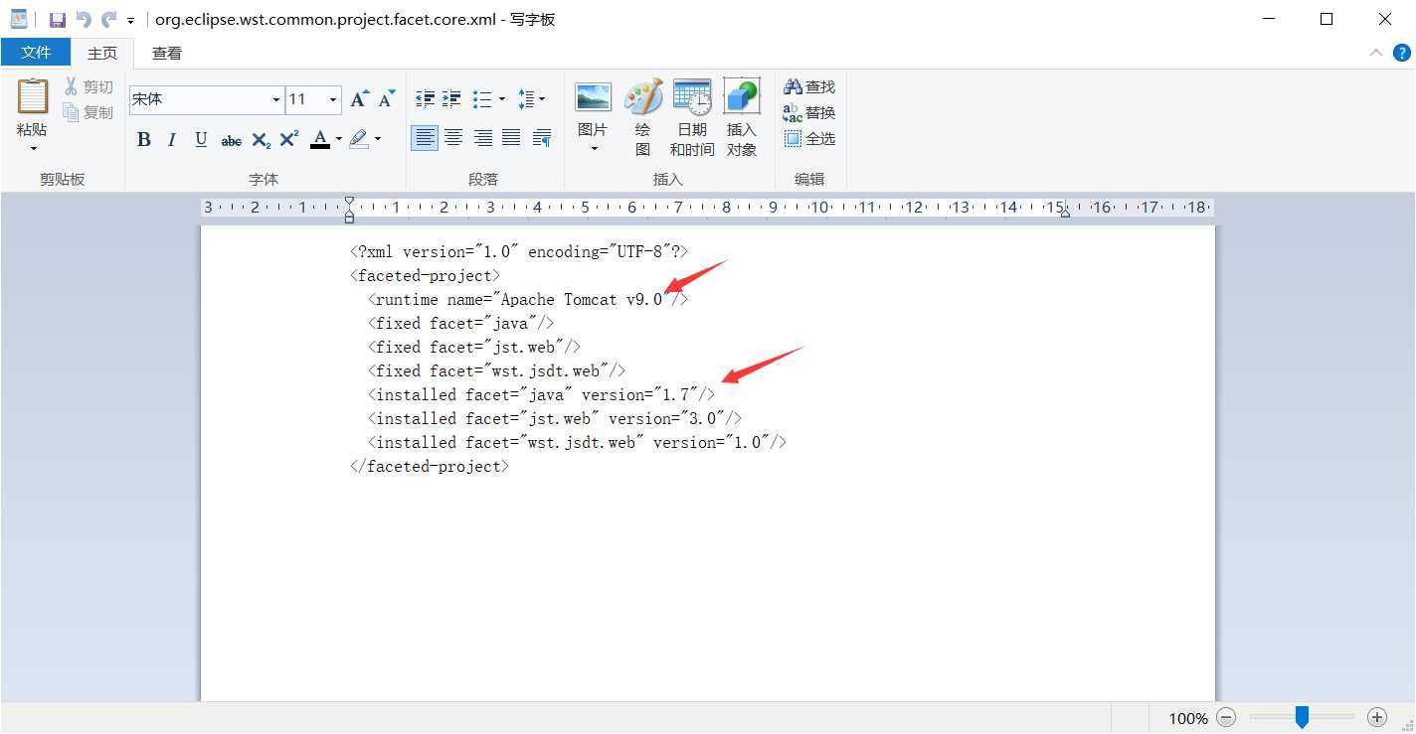This screenshot has width=1416, height=734.
Task: Apply the font color A button
Action: [319, 139]
